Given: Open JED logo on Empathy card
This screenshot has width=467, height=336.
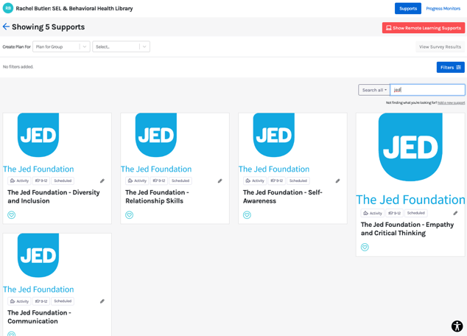Looking at the screenshot, I should [410, 147].
